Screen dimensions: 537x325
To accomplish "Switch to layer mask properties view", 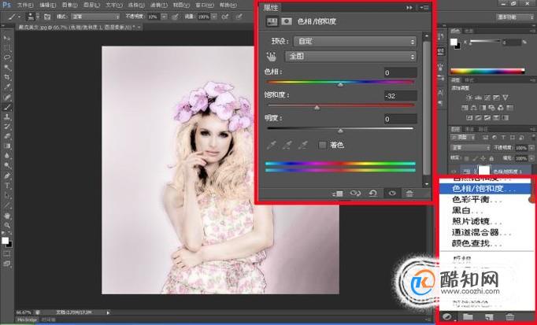I will click(287, 21).
